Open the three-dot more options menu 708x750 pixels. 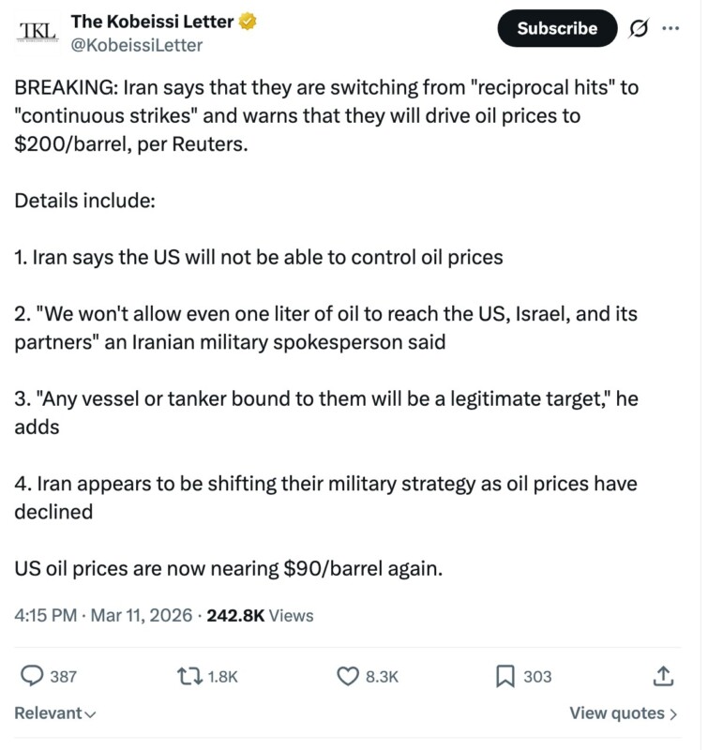(670, 28)
